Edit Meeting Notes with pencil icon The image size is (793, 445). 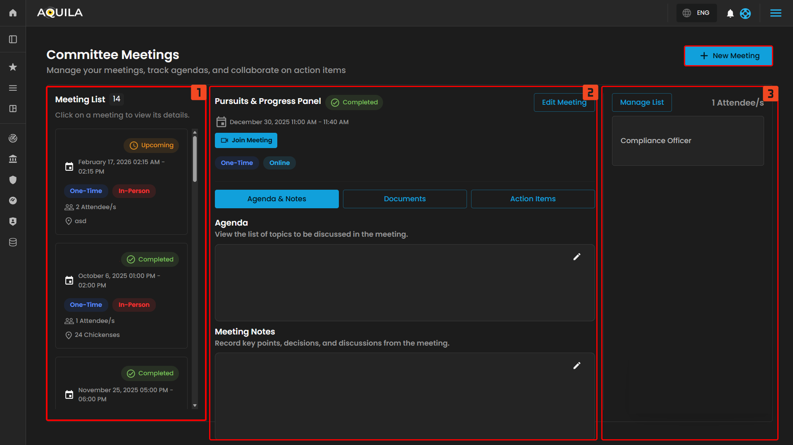(576, 365)
